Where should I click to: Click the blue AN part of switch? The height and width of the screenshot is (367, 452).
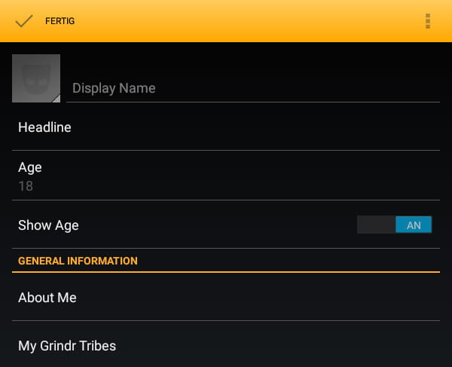tap(414, 225)
